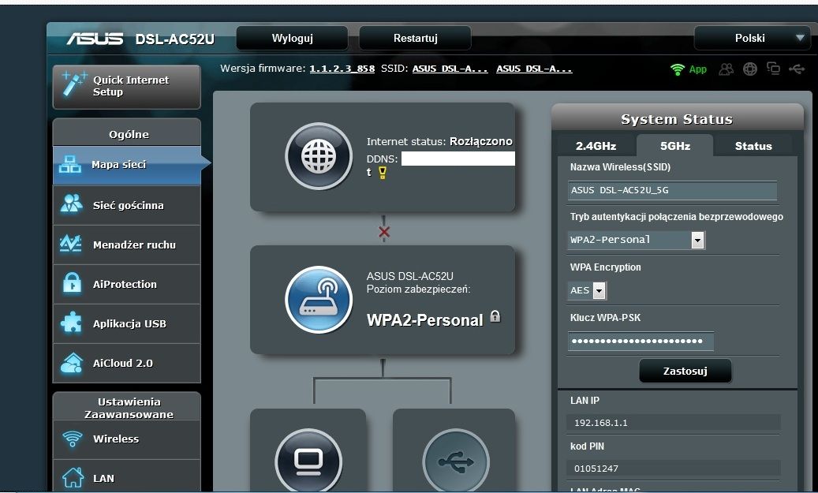Open the WPA2-Personal authentication dropdown
This screenshot has width=818, height=493.
coord(637,240)
